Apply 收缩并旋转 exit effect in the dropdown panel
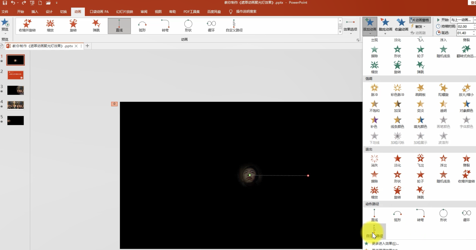The height and width of the screenshot is (250, 476). (466, 177)
